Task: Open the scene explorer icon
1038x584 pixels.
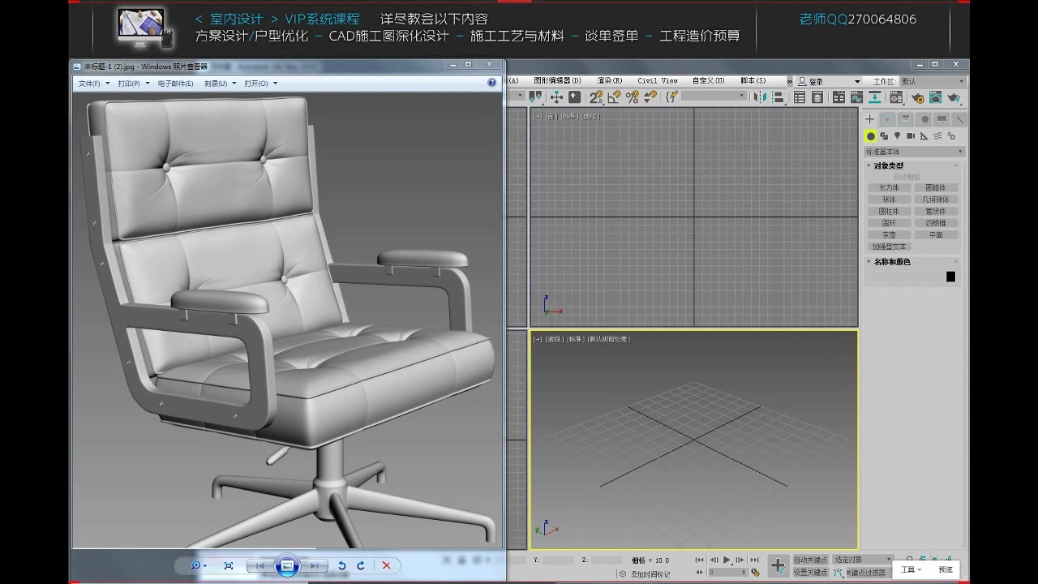Action: click(x=800, y=97)
